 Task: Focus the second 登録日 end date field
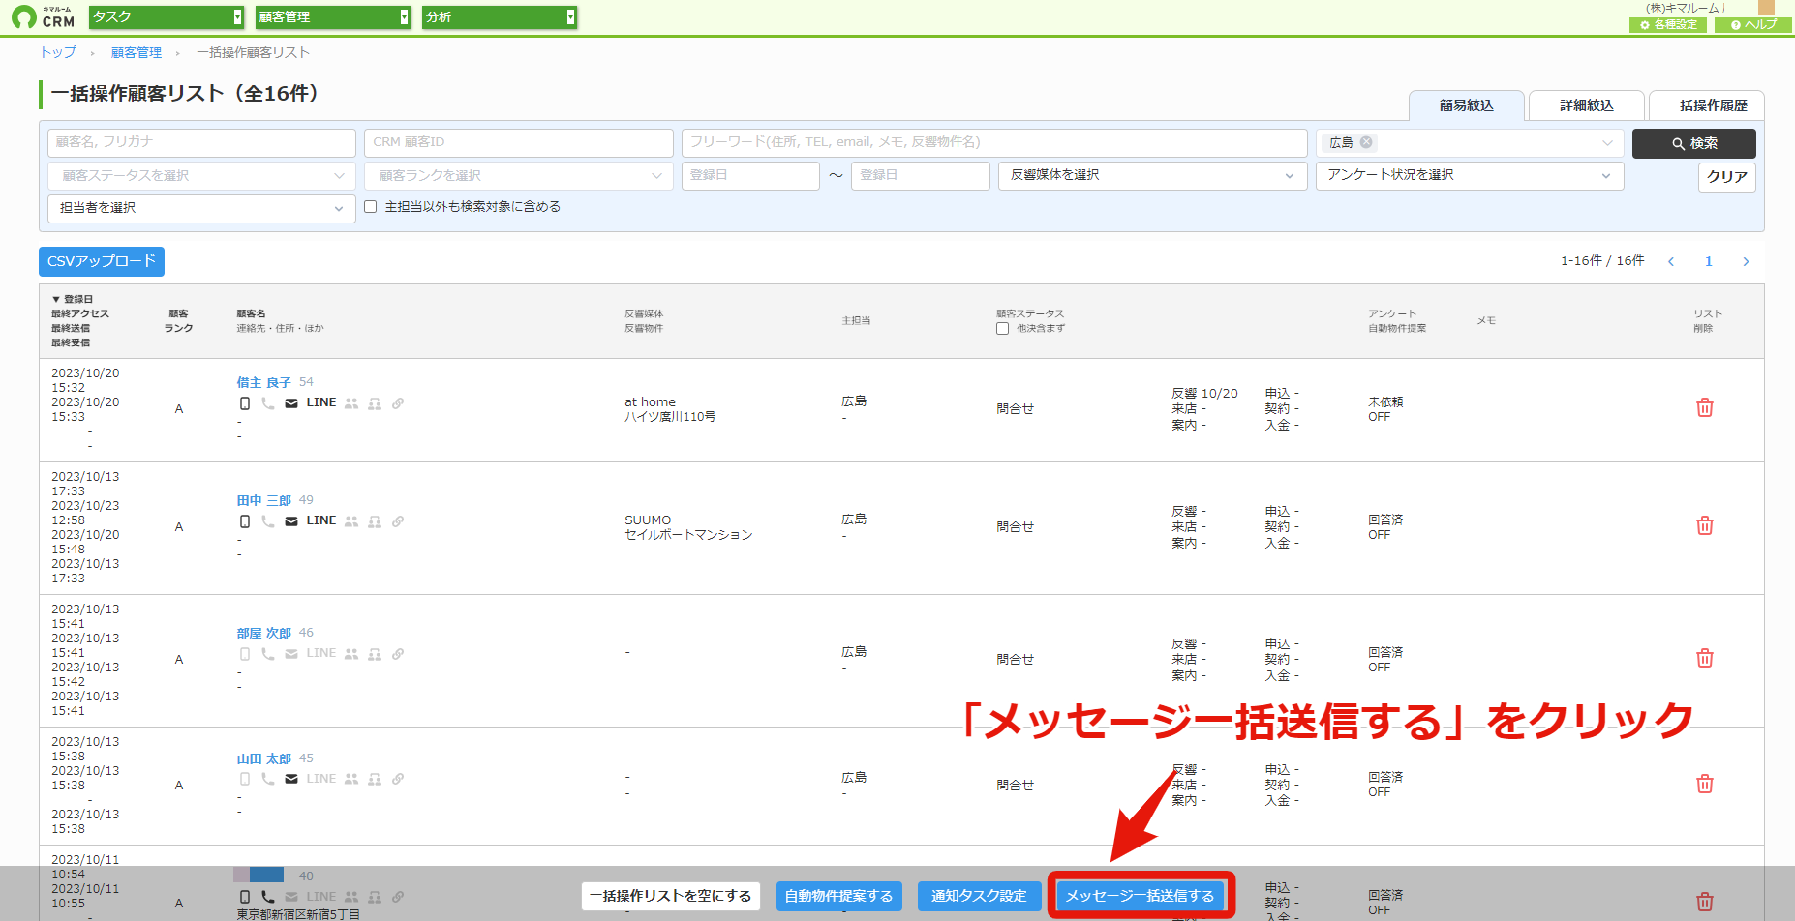(921, 175)
